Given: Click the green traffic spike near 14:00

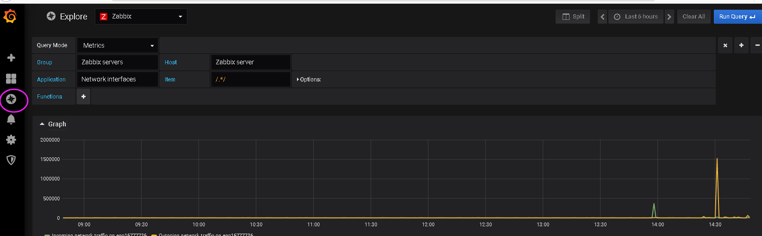Looking at the screenshot, I should click(x=654, y=210).
